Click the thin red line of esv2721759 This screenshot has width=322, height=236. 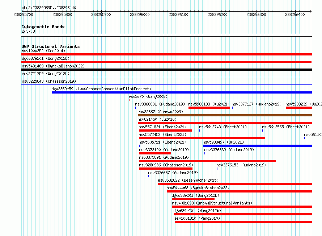point(166,77)
